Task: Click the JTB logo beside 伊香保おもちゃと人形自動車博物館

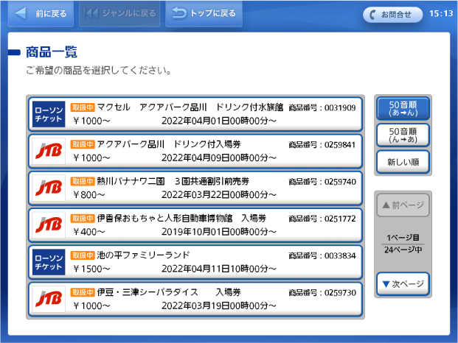Action: coord(49,224)
